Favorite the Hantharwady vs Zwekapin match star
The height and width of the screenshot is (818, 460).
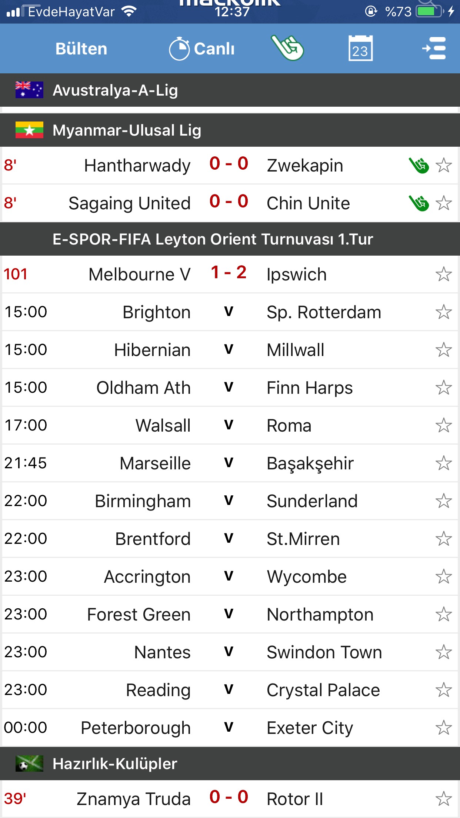pyautogui.click(x=444, y=165)
